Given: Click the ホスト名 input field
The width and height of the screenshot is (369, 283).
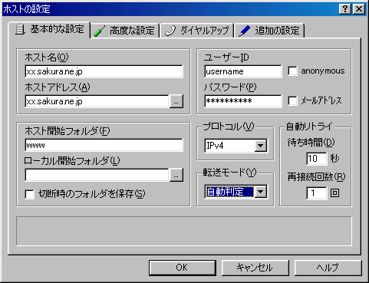Looking at the screenshot, I should click(x=104, y=71).
